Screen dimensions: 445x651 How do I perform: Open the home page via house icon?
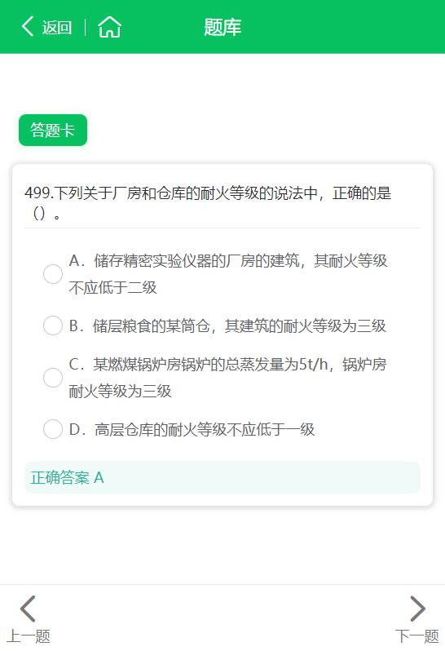[109, 27]
